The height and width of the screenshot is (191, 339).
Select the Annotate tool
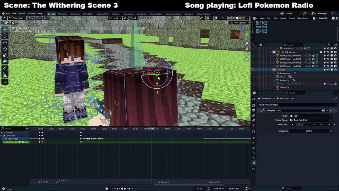(5, 68)
